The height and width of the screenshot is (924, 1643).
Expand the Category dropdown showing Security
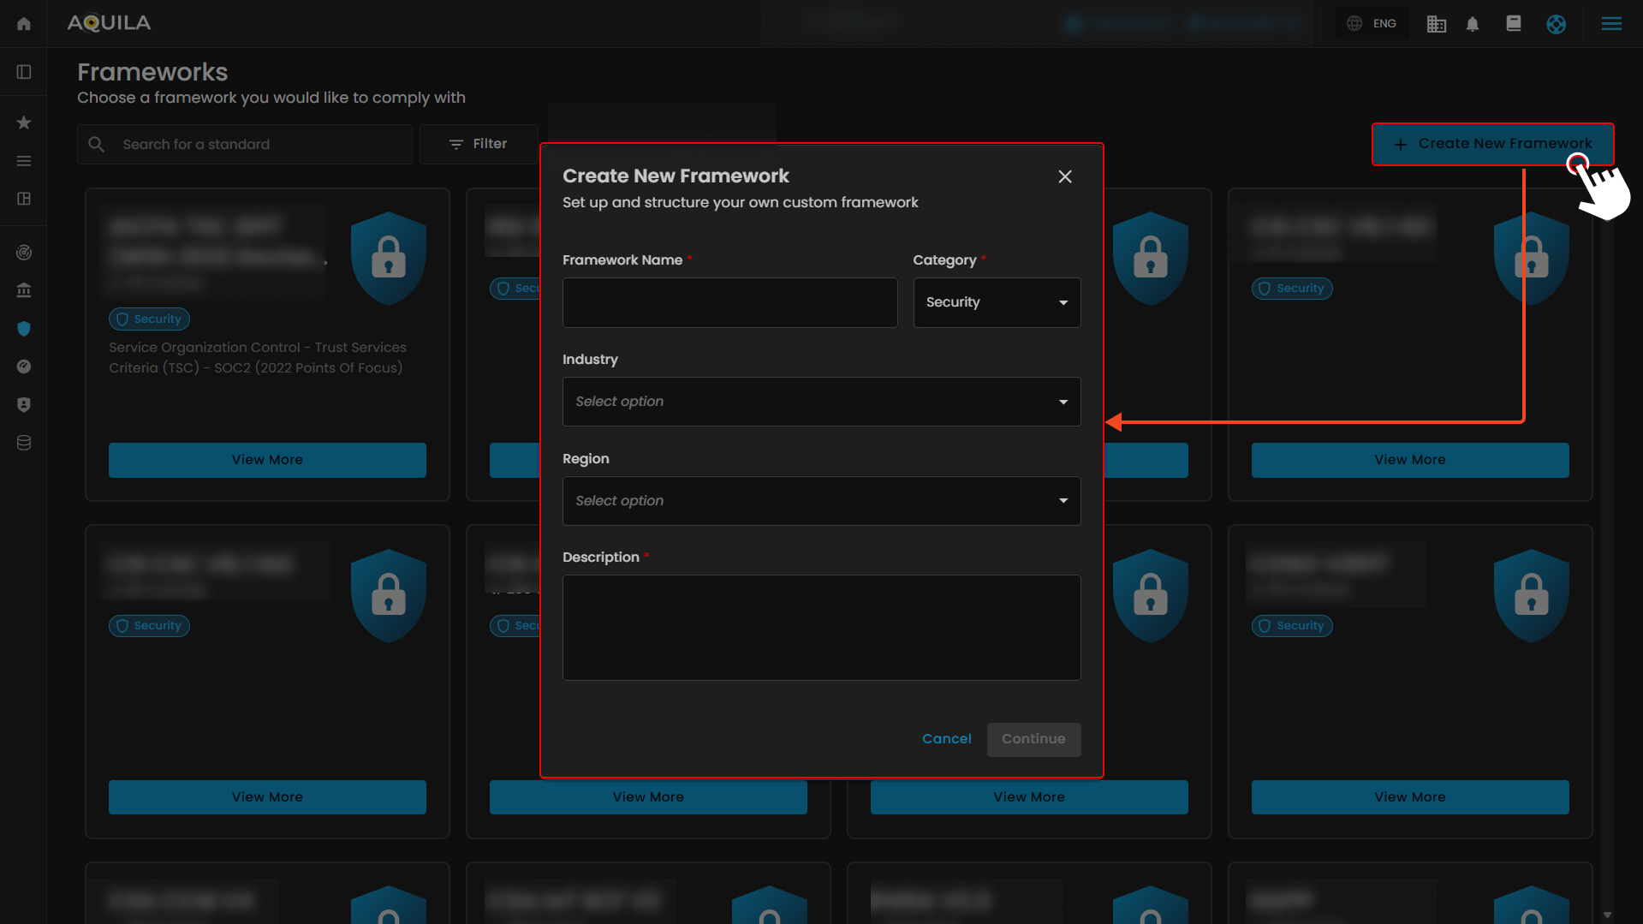(996, 302)
